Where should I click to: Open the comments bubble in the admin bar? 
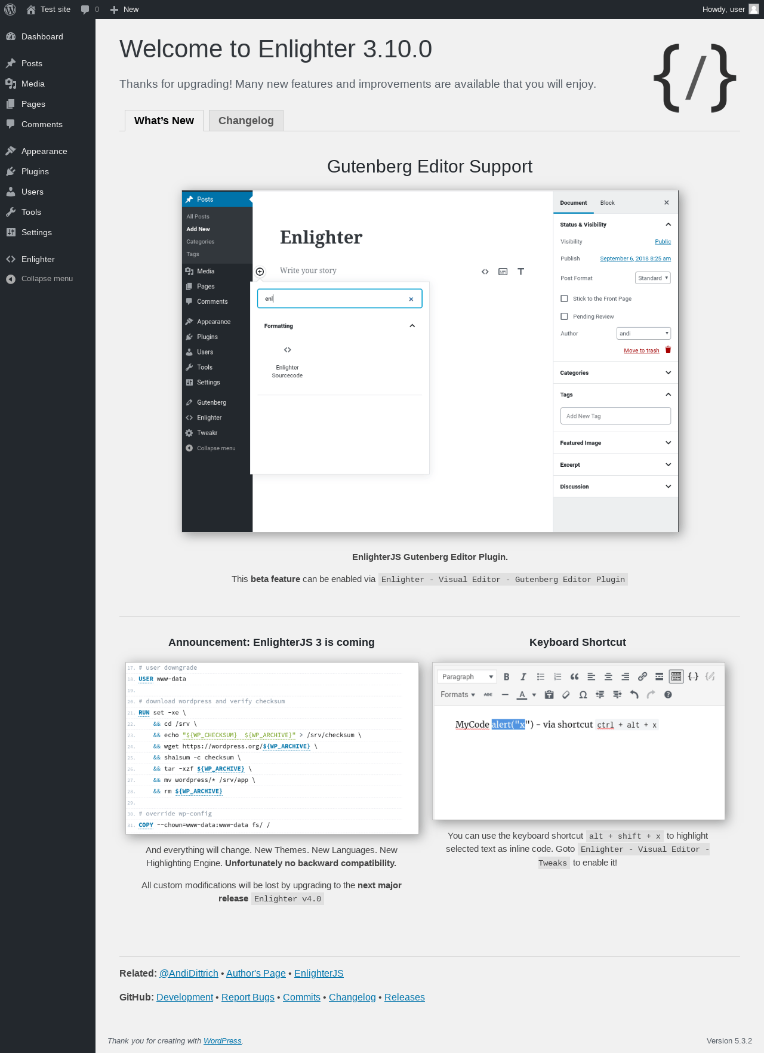[x=90, y=10]
